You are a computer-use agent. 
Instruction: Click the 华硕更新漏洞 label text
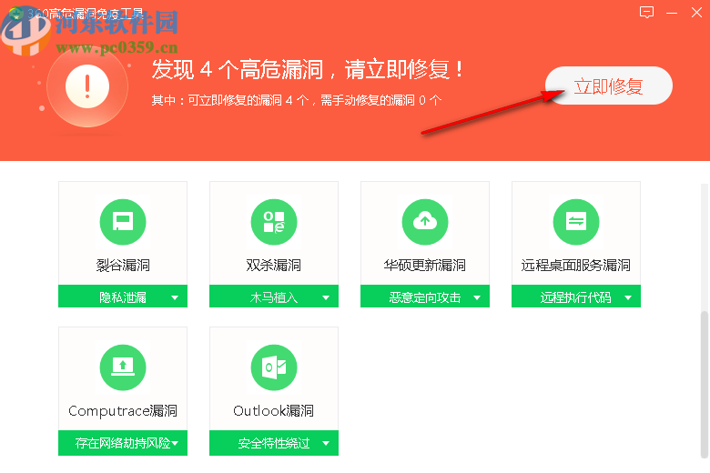tap(425, 265)
